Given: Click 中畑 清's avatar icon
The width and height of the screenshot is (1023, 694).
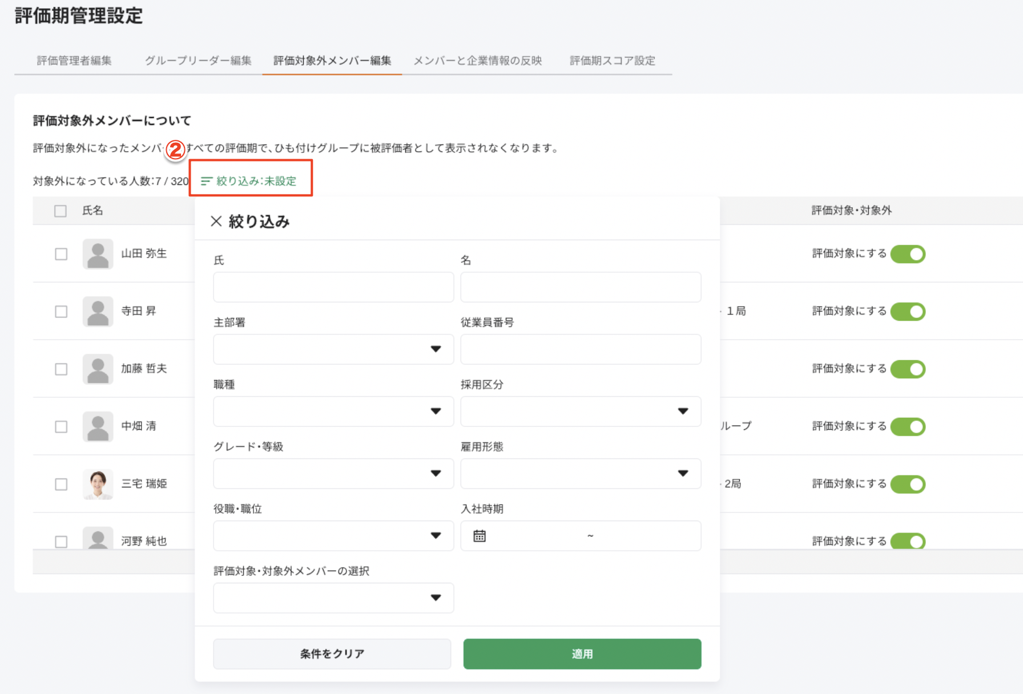Looking at the screenshot, I should (98, 427).
